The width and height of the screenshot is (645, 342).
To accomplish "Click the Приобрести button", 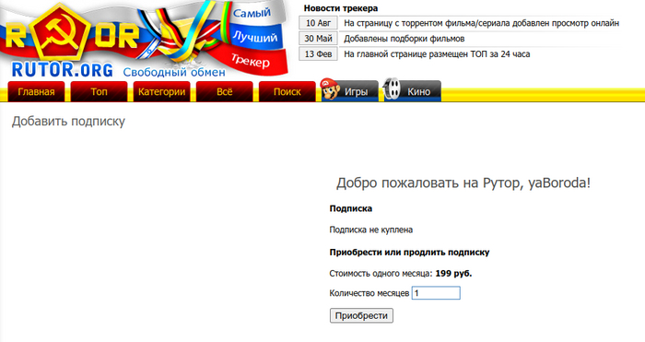I will coord(361,315).
